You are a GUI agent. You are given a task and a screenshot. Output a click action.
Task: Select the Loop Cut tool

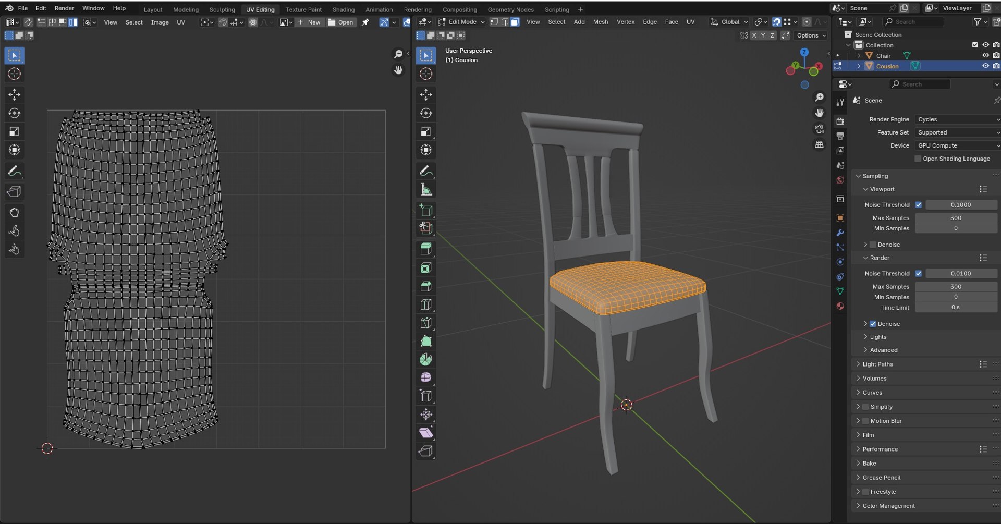click(426, 304)
